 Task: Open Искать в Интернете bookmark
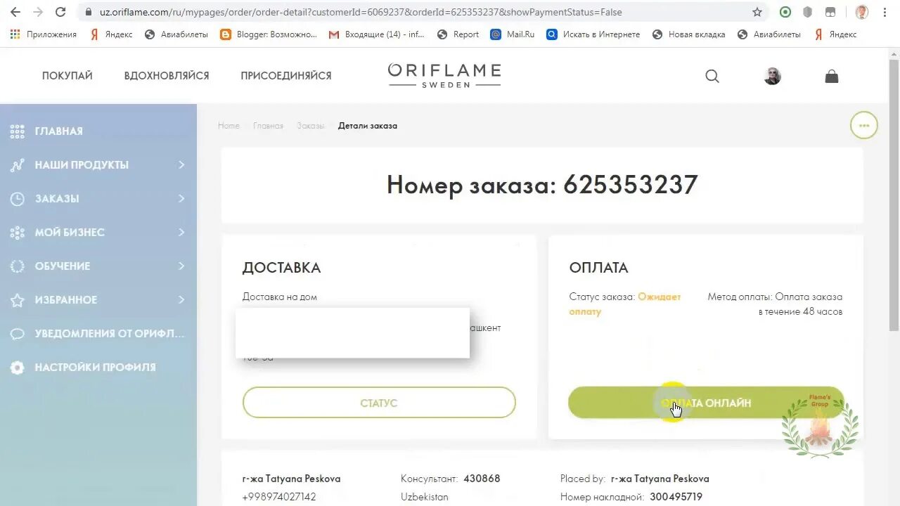click(x=593, y=34)
